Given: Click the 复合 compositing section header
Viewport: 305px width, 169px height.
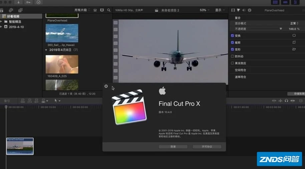Looking at the screenshot, I should [x=238, y=18].
